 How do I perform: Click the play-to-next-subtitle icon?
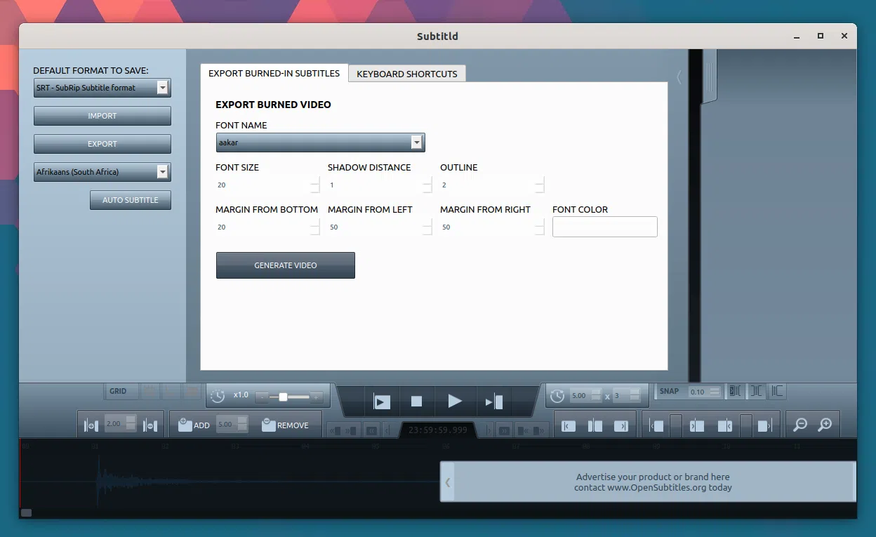pos(493,402)
